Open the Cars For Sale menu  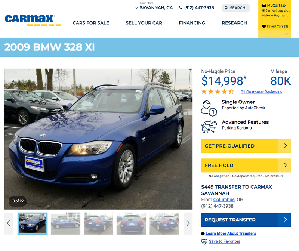click(x=91, y=23)
